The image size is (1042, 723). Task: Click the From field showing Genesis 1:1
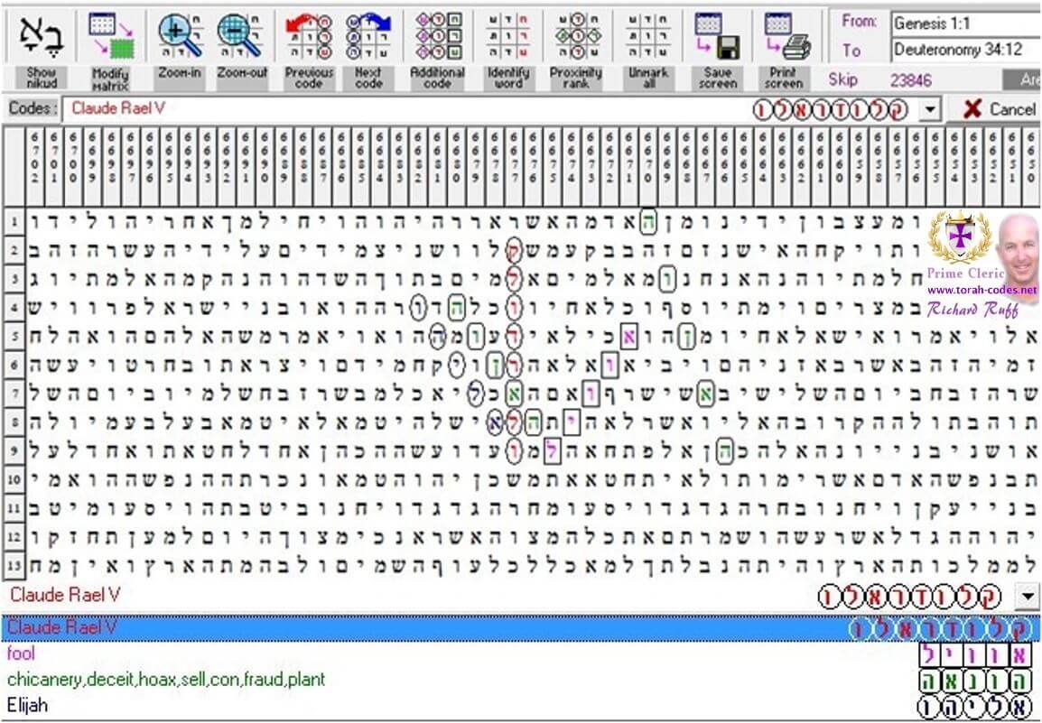pyautogui.click(x=964, y=23)
